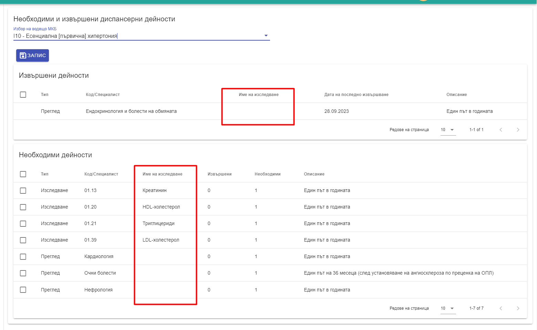Check the Кардиология row checkbox
This screenshot has height=330, width=537.
[x=23, y=257]
